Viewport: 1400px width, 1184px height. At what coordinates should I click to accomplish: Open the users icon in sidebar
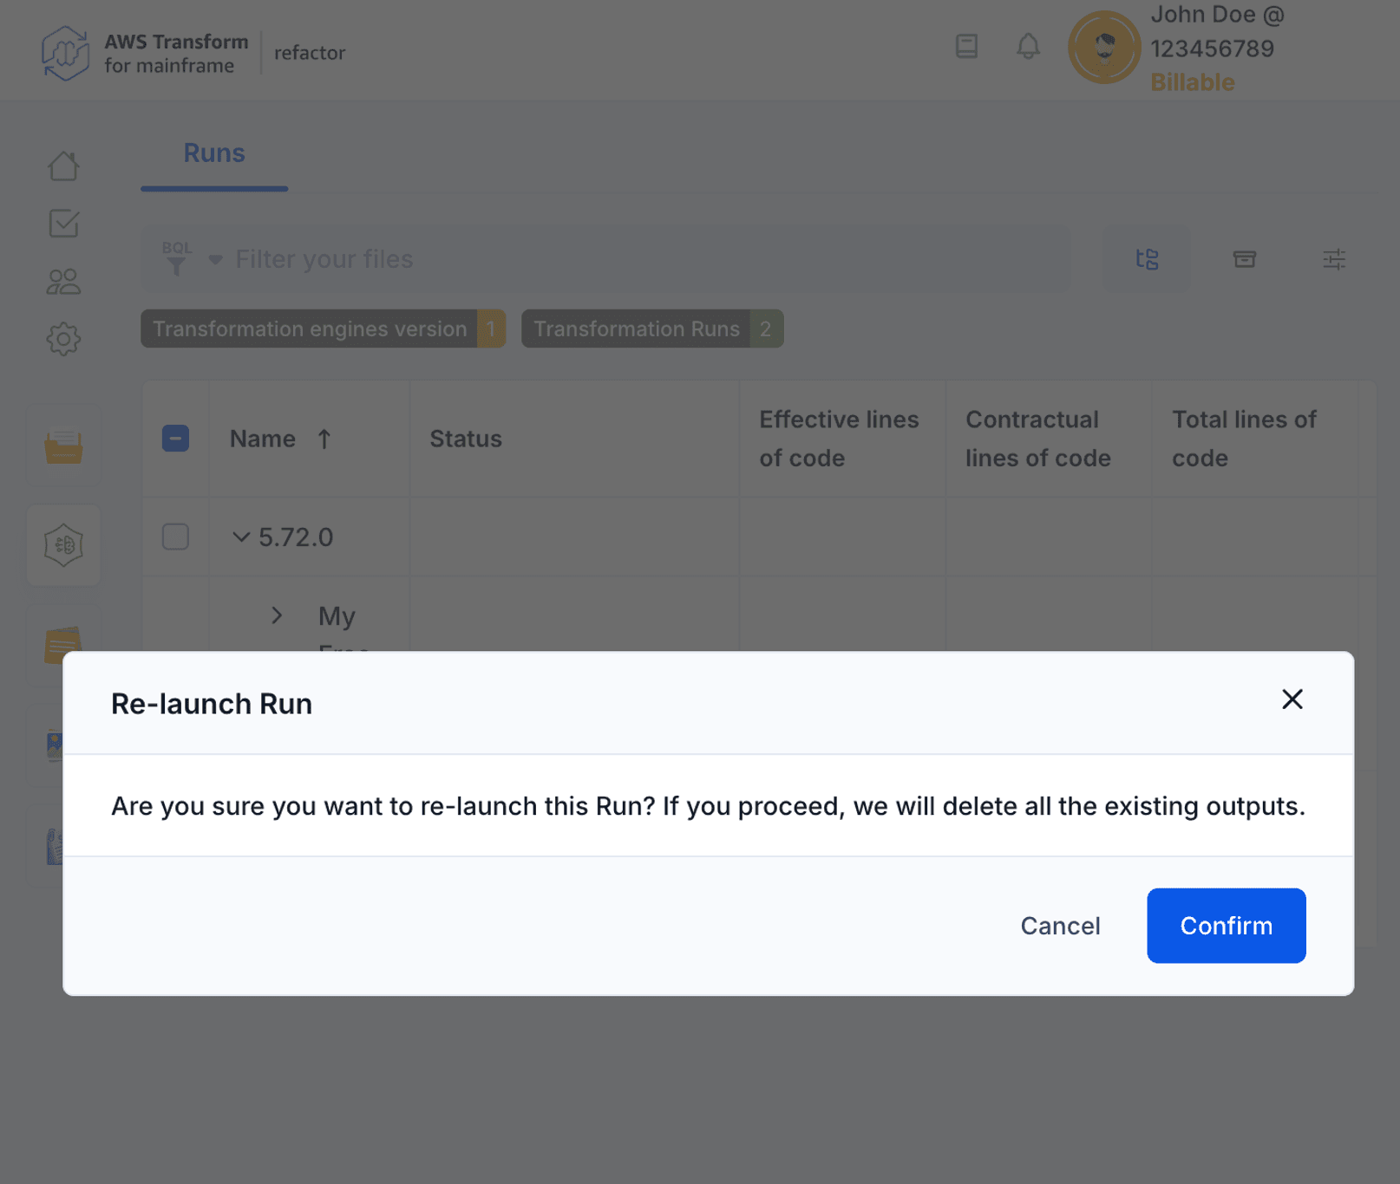pyautogui.click(x=63, y=282)
